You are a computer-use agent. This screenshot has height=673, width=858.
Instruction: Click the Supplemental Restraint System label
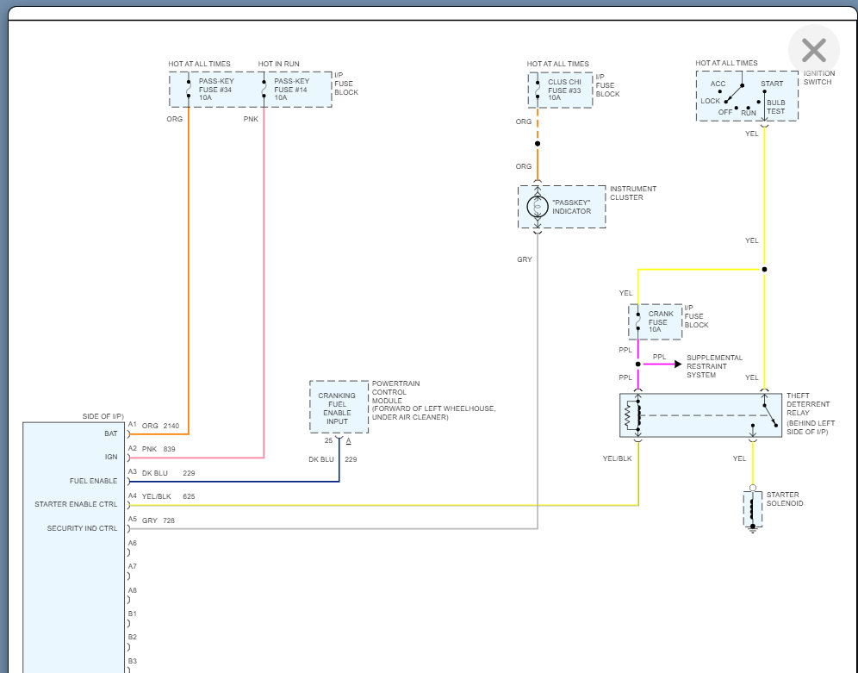coord(714,366)
